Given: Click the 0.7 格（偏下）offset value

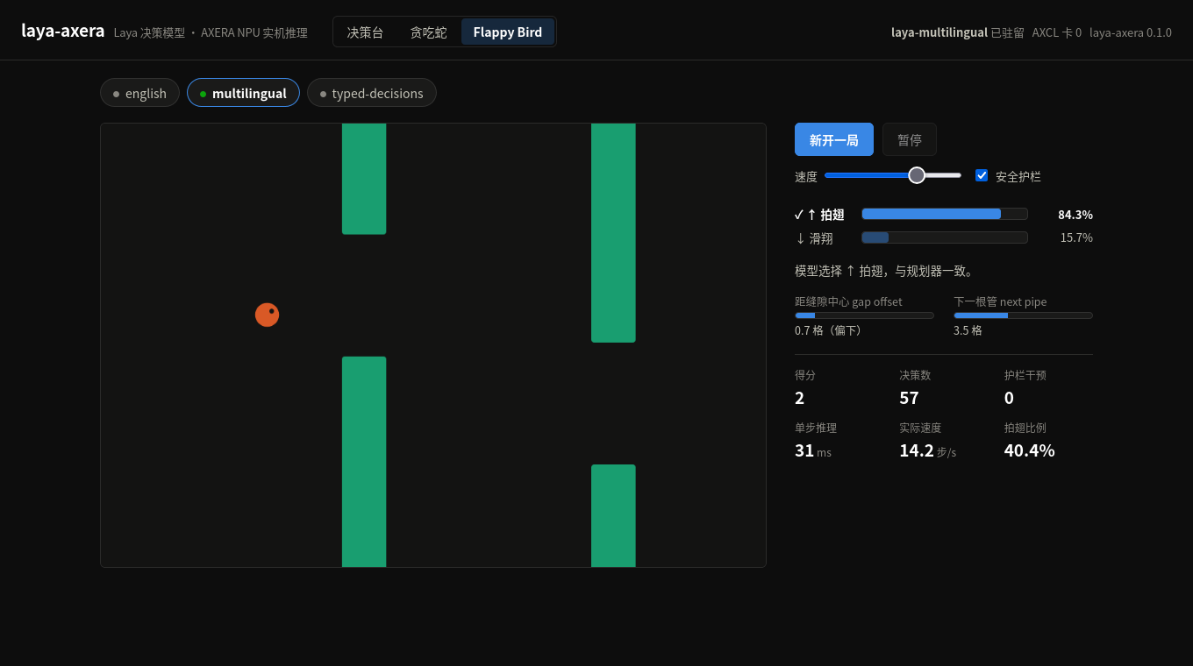Looking at the screenshot, I should tap(832, 330).
